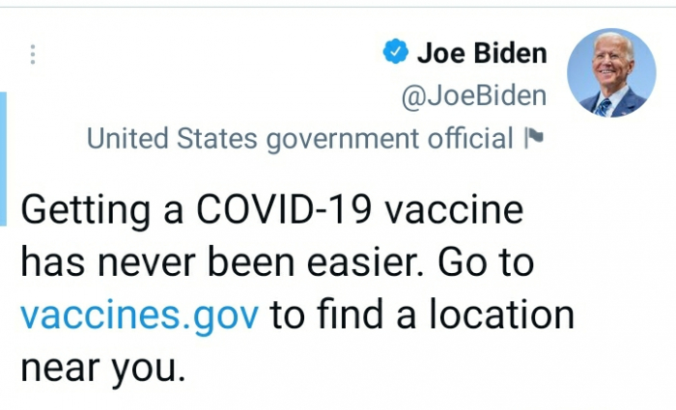Click the United States government official label
Viewport: 676px width, 410px height.
tap(299, 139)
